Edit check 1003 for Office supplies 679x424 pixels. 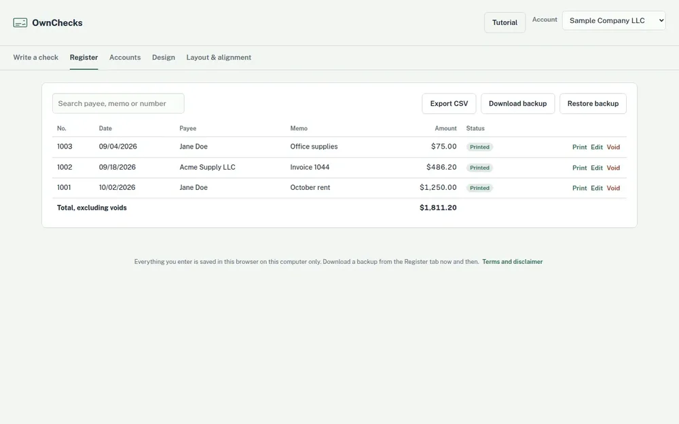[x=597, y=147]
